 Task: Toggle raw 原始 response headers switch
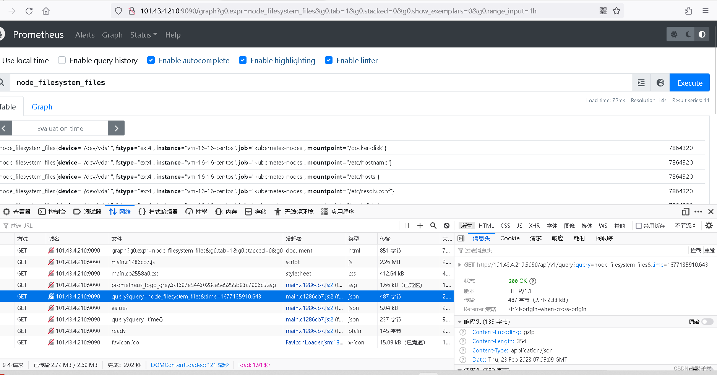707,322
